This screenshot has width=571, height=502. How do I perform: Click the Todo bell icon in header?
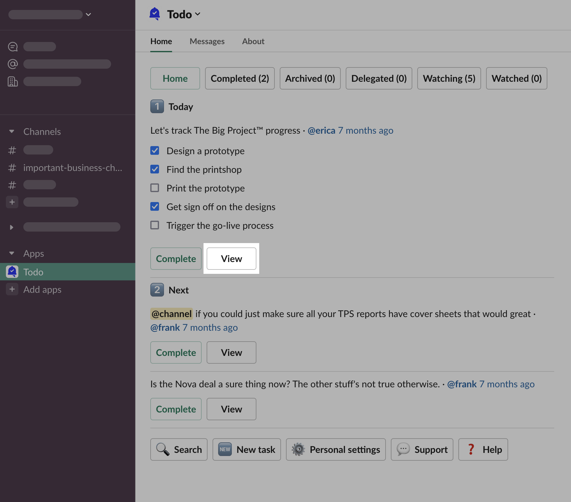pos(155,14)
